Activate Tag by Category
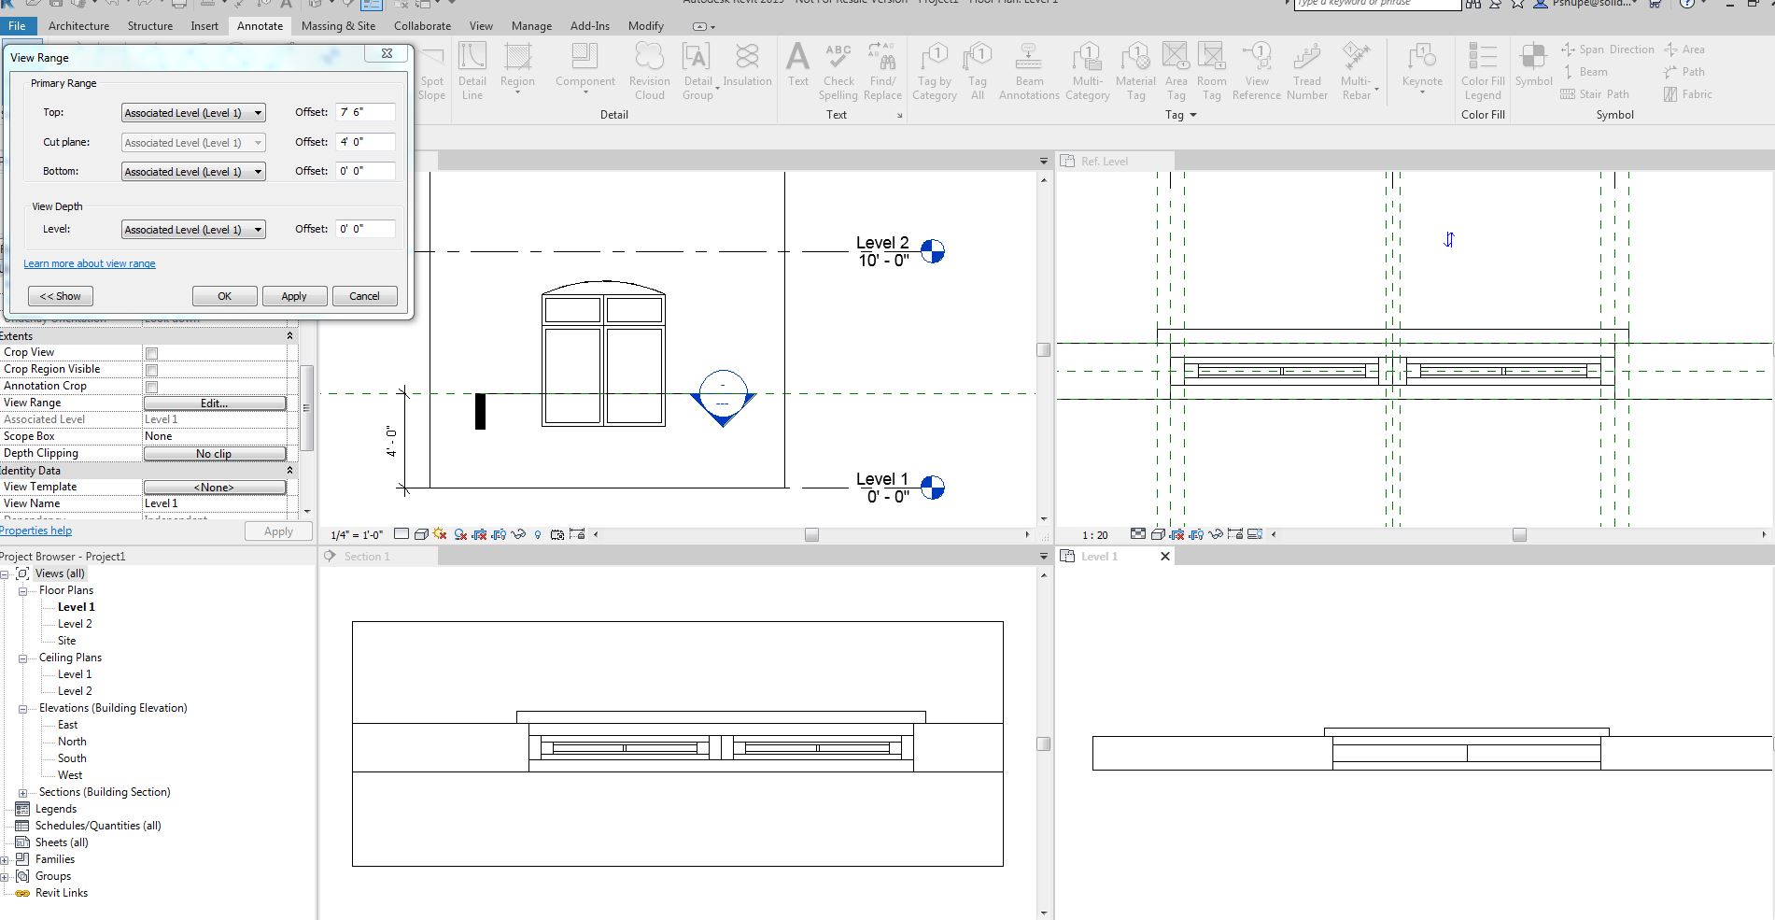 point(935,70)
